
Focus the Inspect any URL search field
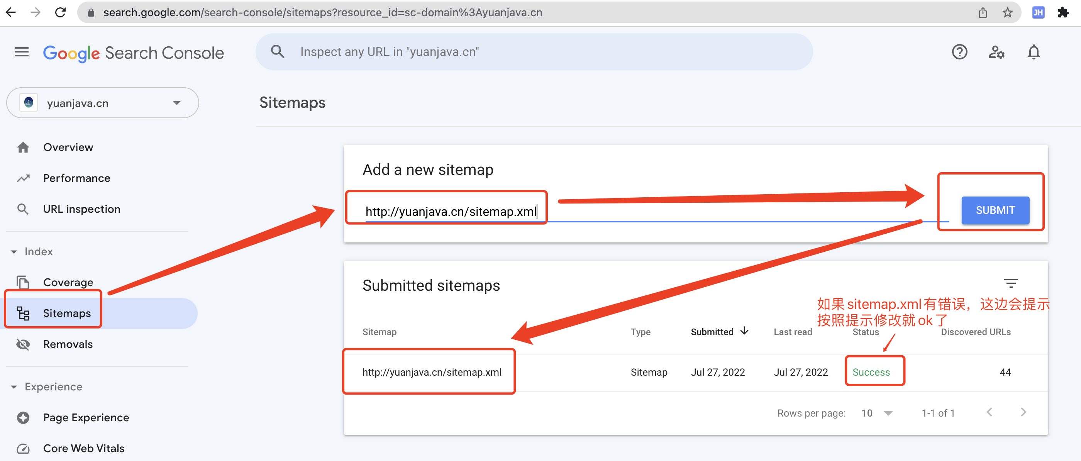coord(534,52)
